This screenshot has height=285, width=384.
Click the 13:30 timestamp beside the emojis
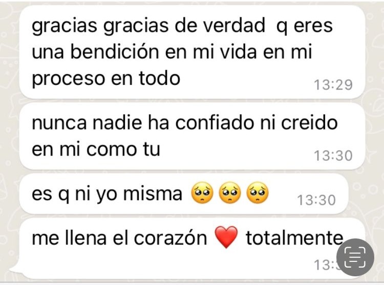click(316, 200)
